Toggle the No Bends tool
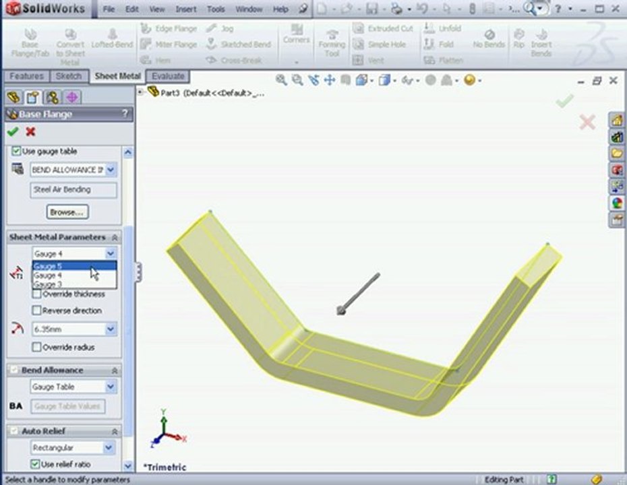627x485 pixels. coord(489,39)
